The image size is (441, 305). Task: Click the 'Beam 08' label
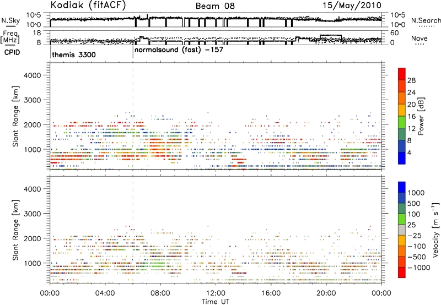pos(215,6)
